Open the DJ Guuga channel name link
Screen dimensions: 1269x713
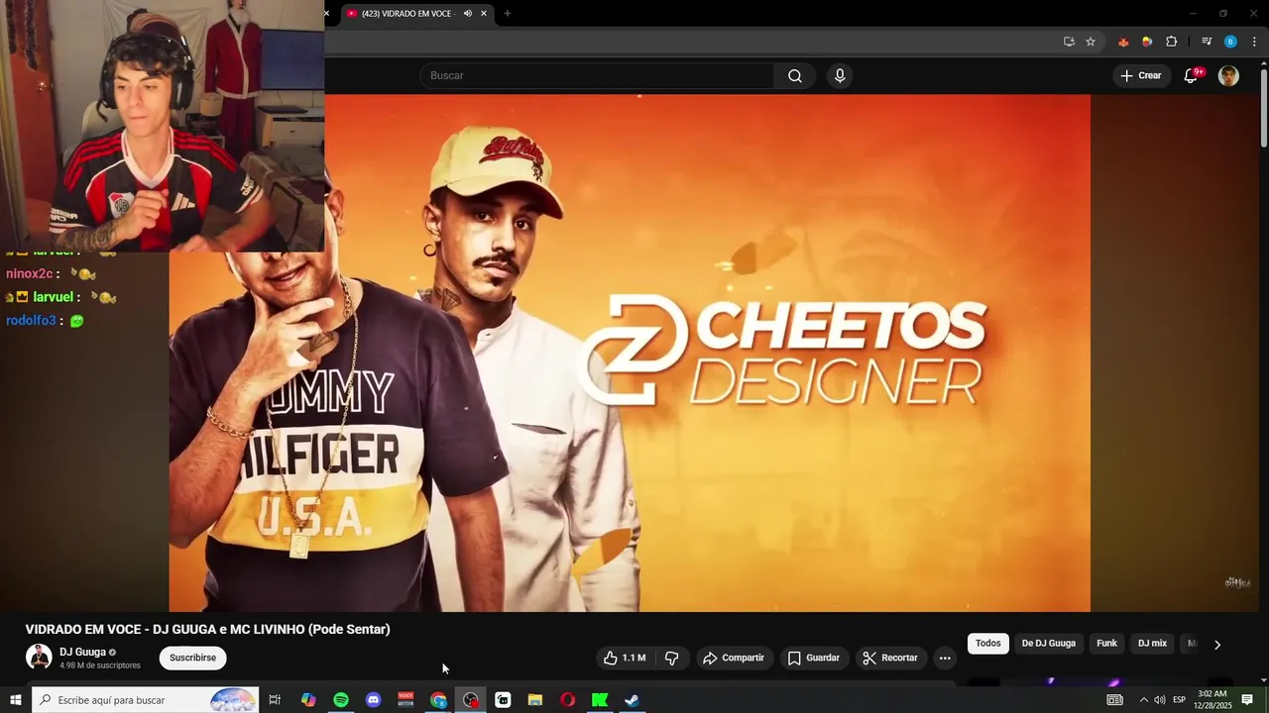[82, 653]
